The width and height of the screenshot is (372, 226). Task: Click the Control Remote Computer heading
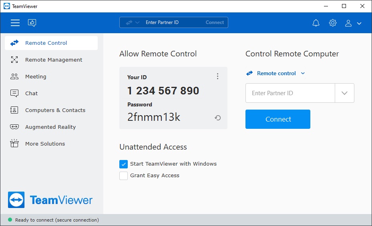click(x=292, y=54)
